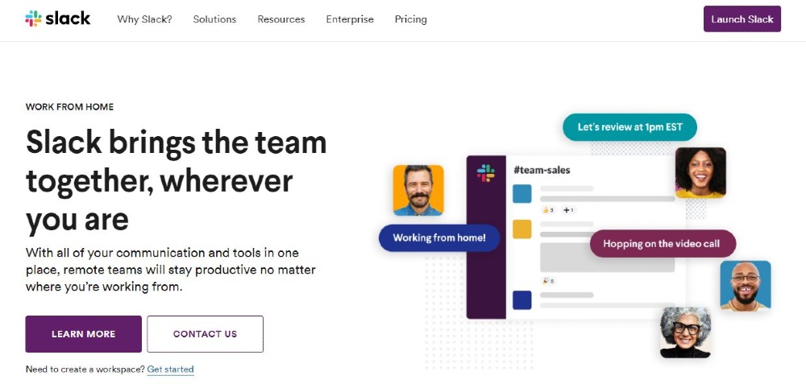Click the bearded man with glasses photo
This screenshot has height=384, width=806.
click(x=745, y=286)
